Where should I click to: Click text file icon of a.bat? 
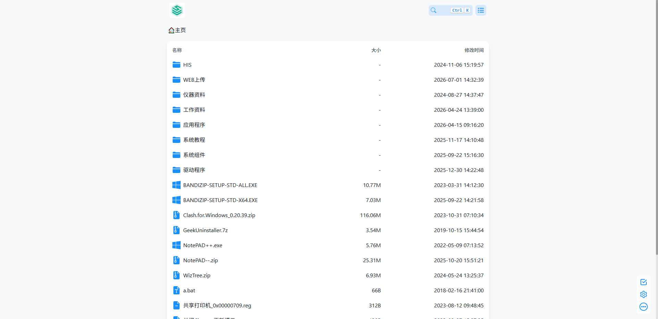[x=176, y=290]
